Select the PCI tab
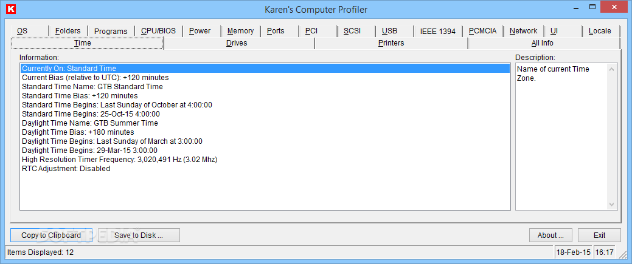 point(318,31)
